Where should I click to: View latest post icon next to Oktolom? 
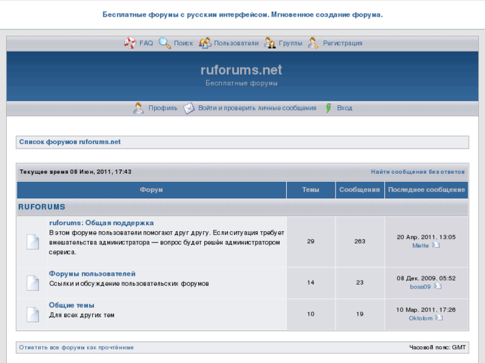(439, 318)
